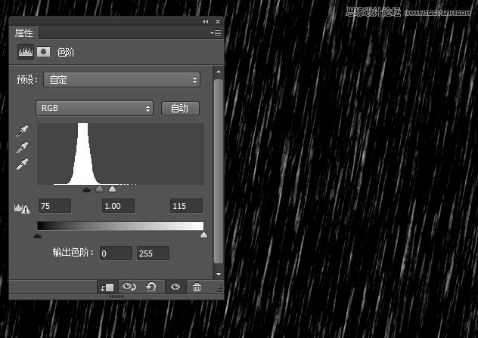Image resolution: width=478 pixels, height=338 pixels.
Task: Click output levels field showing 0
Action: coord(116,253)
